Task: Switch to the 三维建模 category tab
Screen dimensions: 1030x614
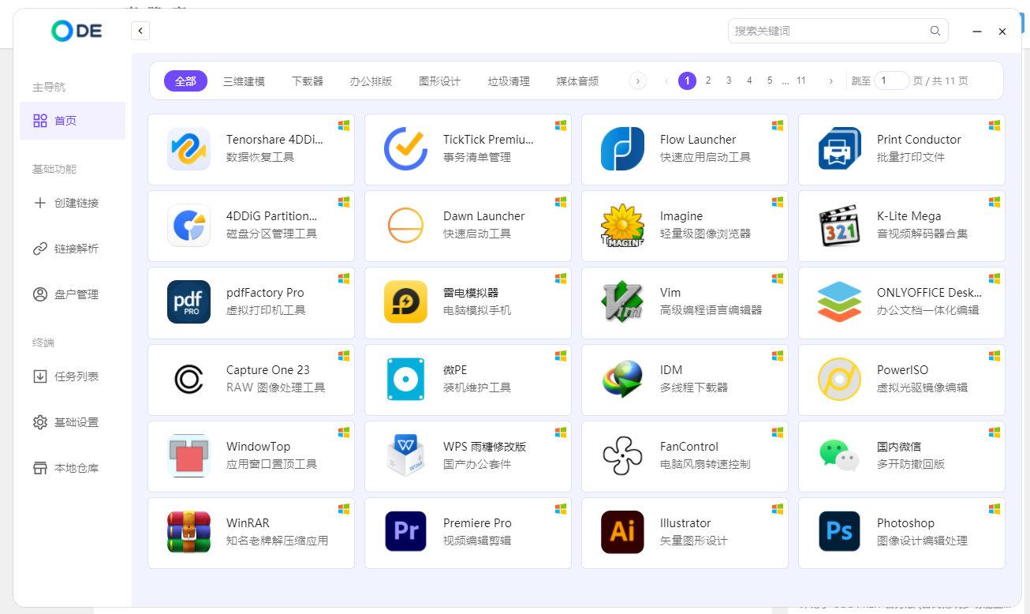Action: pyautogui.click(x=244, y=80)
